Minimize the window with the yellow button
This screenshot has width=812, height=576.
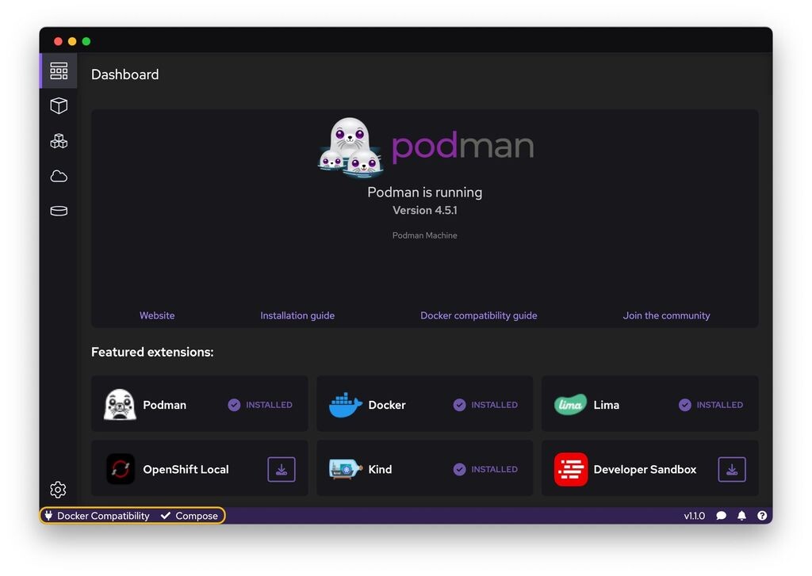coord(72,41)
